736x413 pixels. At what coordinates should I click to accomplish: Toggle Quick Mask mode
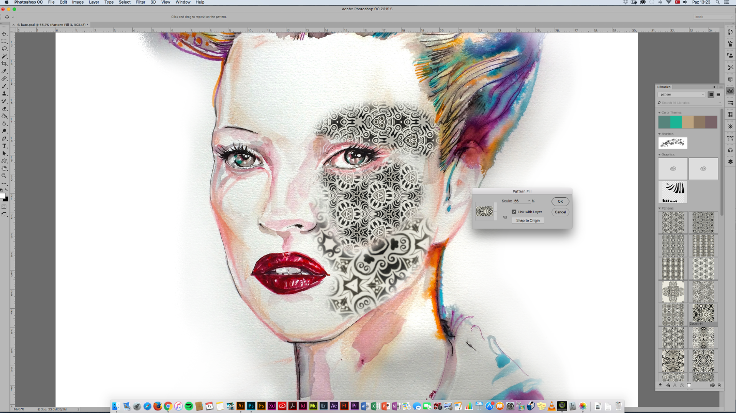pos(4,206)
